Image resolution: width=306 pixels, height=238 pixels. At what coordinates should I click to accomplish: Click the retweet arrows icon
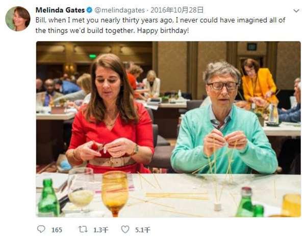(83, 229)
